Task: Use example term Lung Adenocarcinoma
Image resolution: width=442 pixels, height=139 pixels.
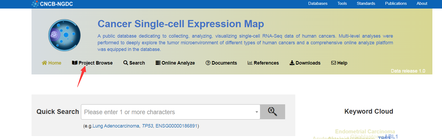Action: 116,126
